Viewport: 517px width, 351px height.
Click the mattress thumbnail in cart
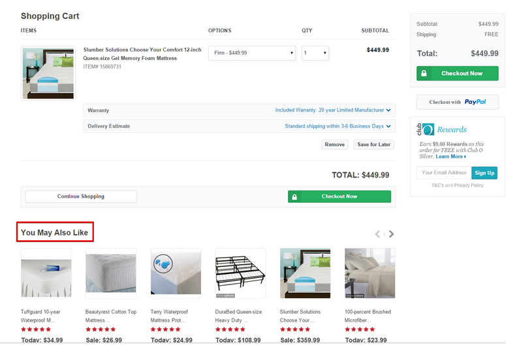(48, 72)
